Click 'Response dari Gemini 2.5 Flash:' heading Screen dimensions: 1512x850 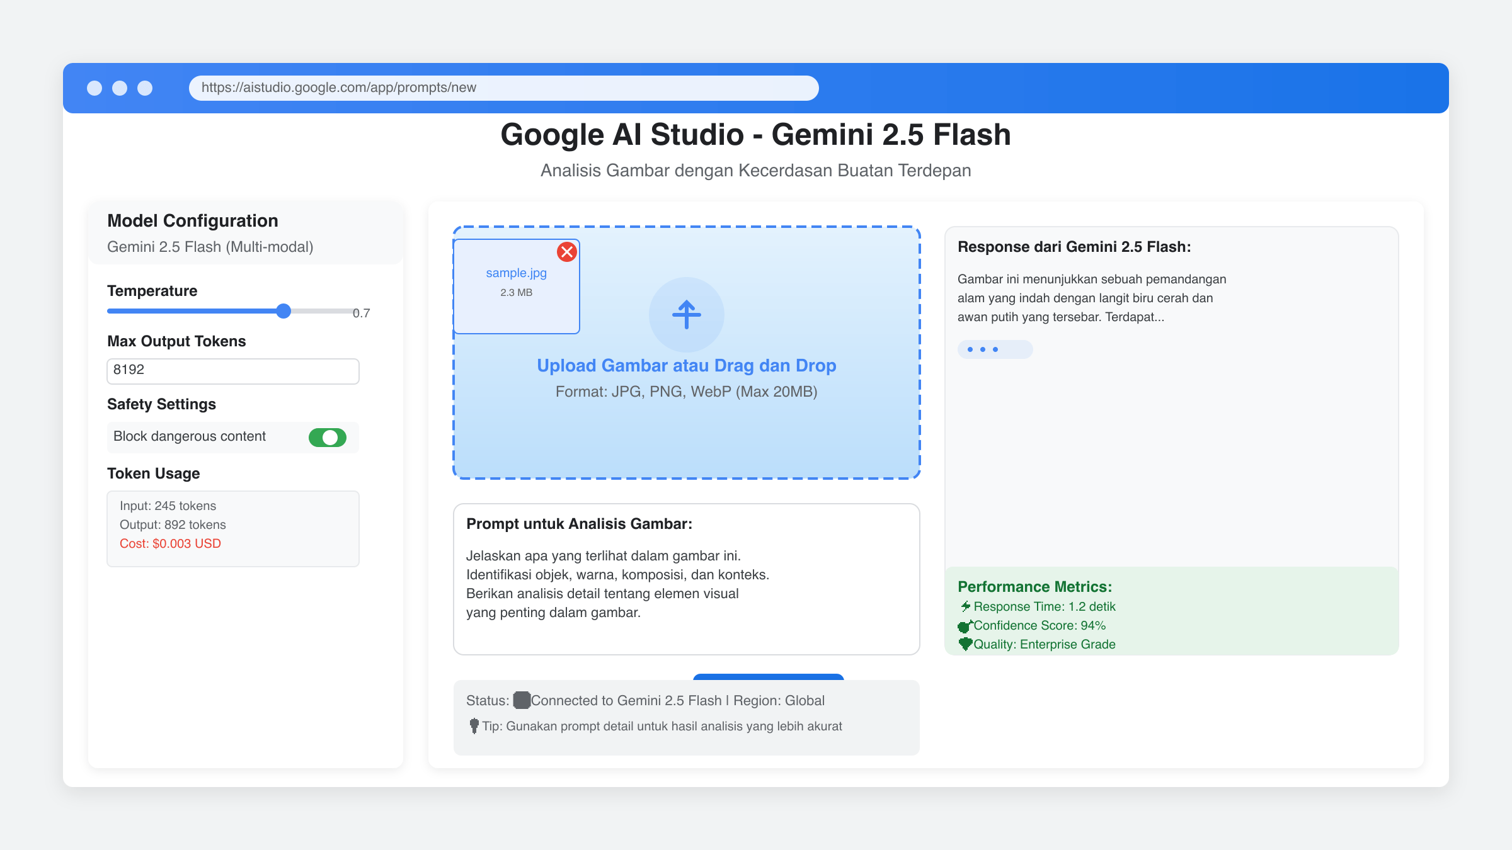(x=1074, y=247)
